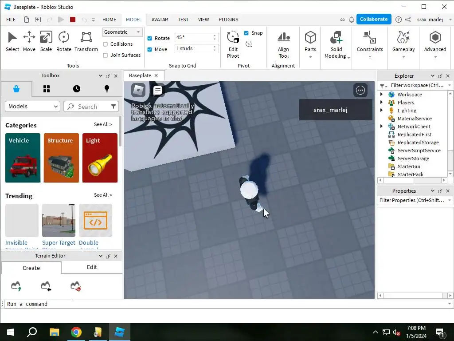454x341 pixels.
Task: Expand the Lighting tree node
Action: [381, 110]
